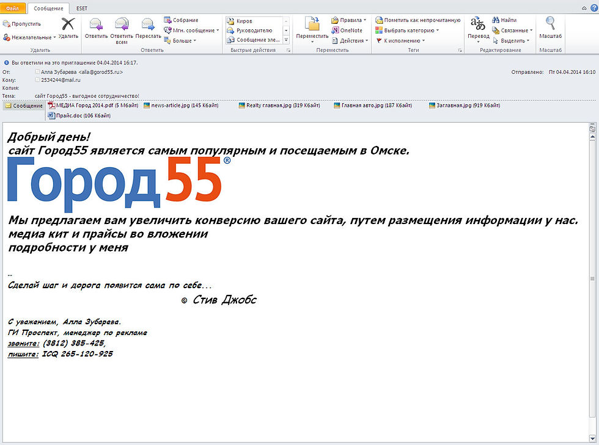This screenshot has width=599, height=445.
Task: Reply to all with Ответить всем
Action: coord(122,31)
